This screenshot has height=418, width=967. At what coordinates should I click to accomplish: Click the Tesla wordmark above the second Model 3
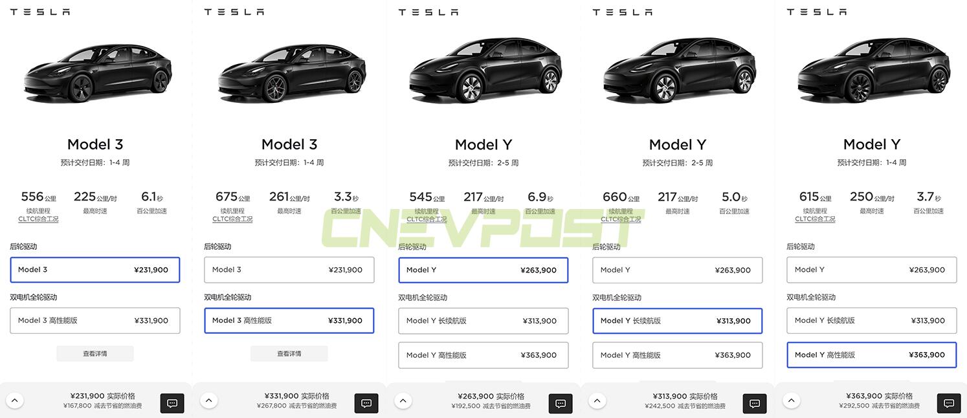[234, 11]
